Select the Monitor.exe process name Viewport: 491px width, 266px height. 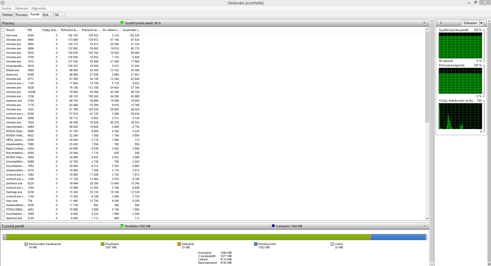click(14, 118)
